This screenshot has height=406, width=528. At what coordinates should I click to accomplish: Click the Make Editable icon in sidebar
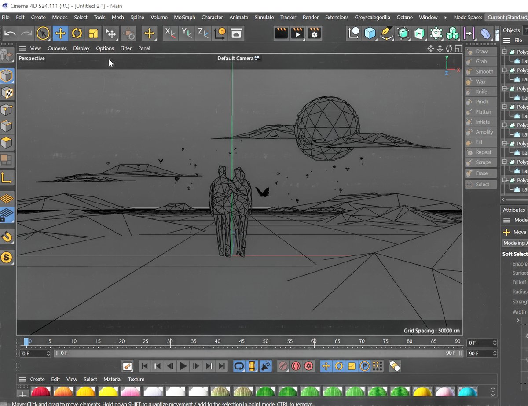[7, 55]
